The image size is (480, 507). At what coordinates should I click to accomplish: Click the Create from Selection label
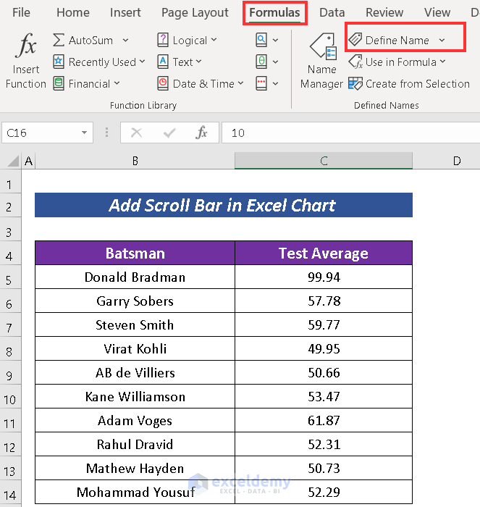(417, 84)
